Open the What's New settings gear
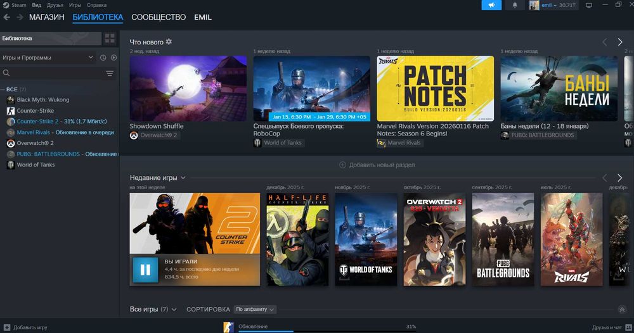 coord(169,42)
